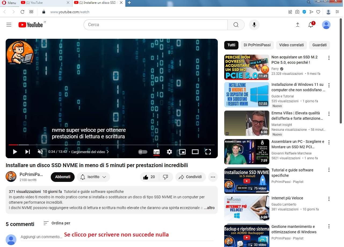The image size is (344, 247).
Task: Open the Ordina per sort menu
Action: pyautogui.click(x=57, y=223)
